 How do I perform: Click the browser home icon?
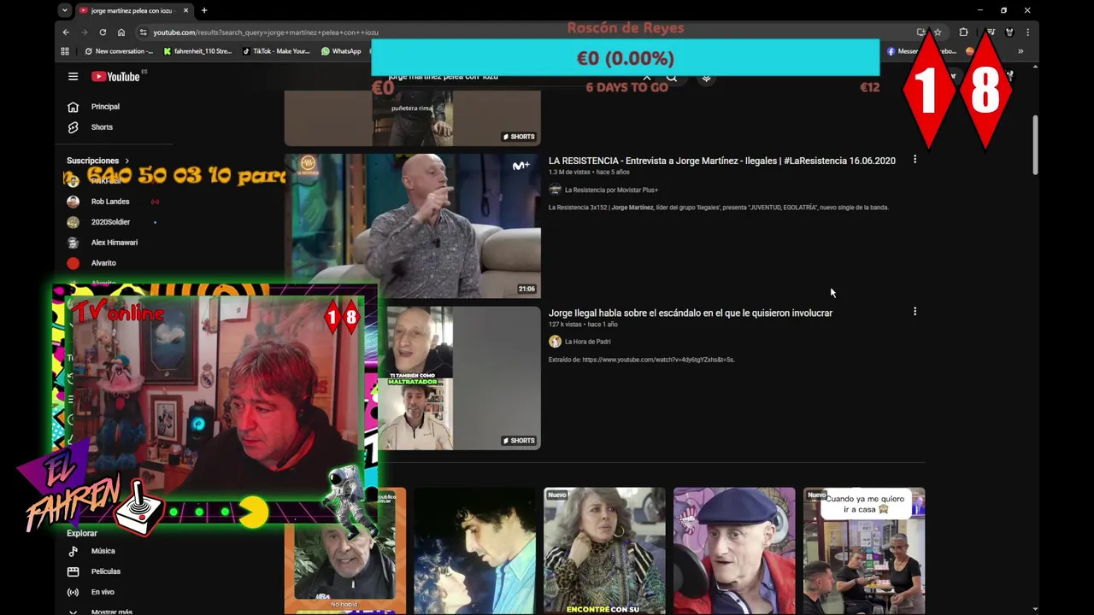pyautogui.click(x=121, y=32)
